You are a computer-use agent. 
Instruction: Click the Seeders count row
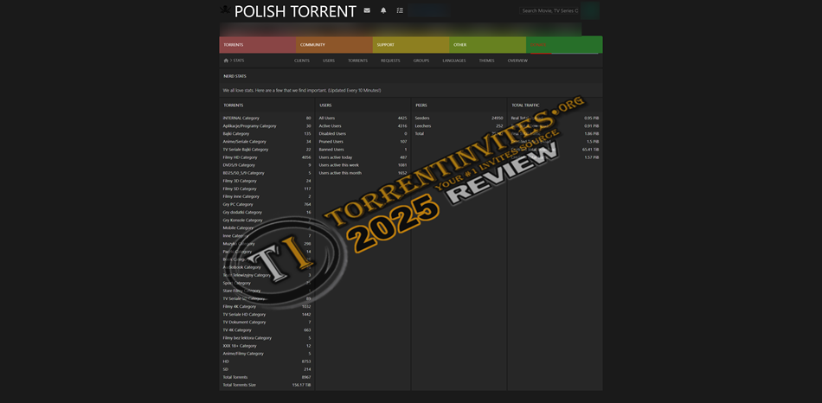(x=459, y=118)
